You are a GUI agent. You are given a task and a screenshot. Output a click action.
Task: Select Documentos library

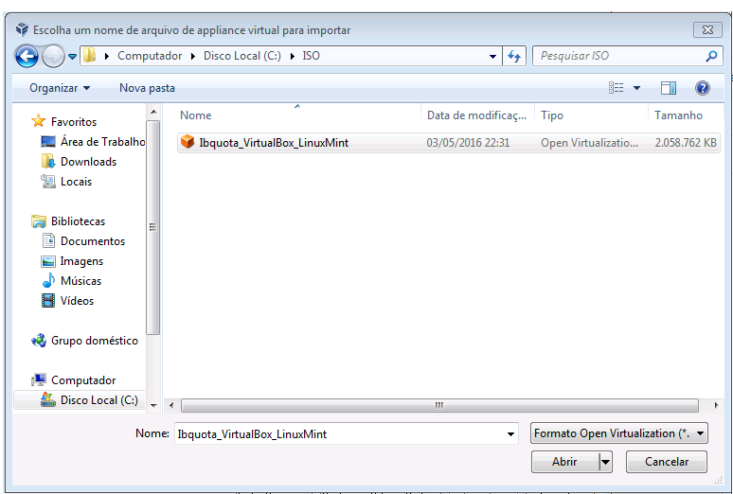[93, 241]
